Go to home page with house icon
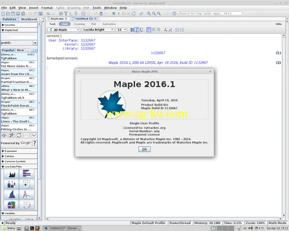Viewport: 289px width, 231px height. [101, 14]
